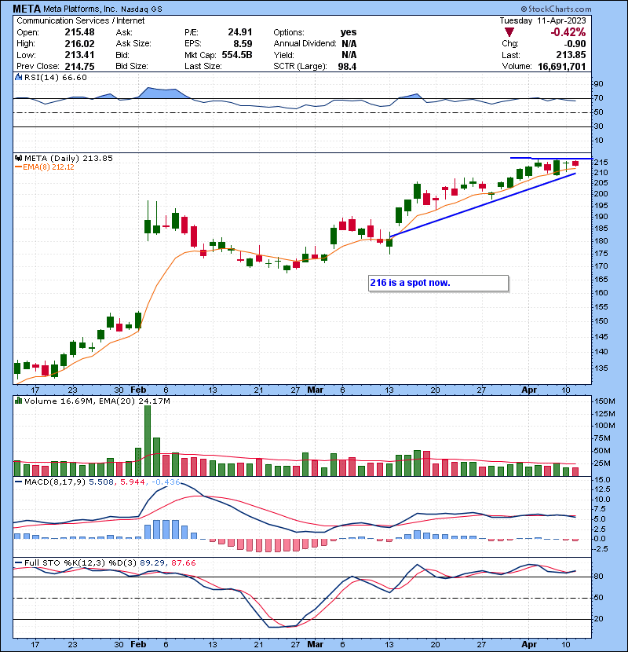Click the RSI(14) indicator icon
The image size is (628, 652).
pos(18,77)
